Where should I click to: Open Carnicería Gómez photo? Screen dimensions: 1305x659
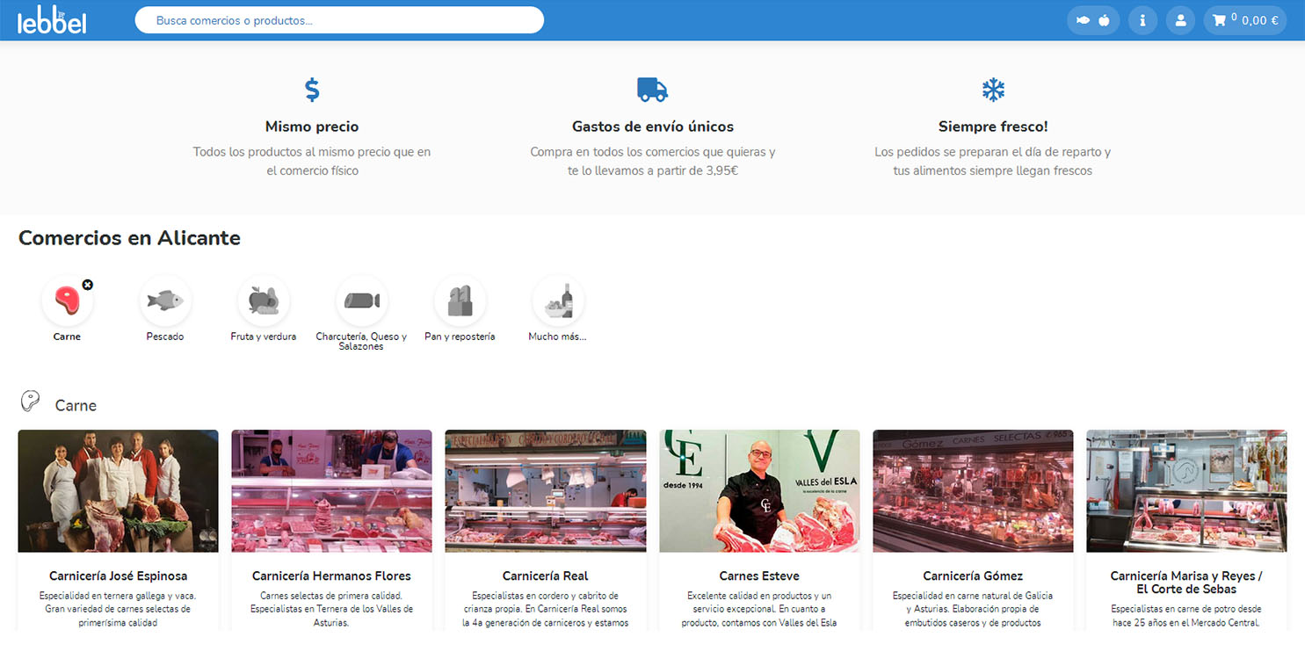tap(973, 491)
